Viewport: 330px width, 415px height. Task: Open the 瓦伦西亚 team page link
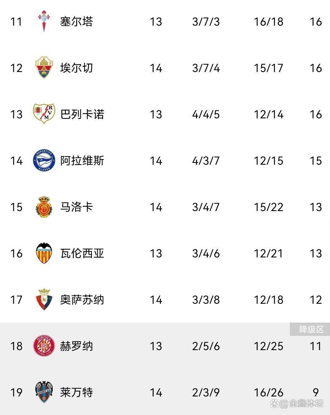tap(82, 253)
